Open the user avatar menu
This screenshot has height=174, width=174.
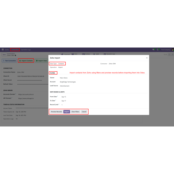pyautogui.click(x=173, y=50)
